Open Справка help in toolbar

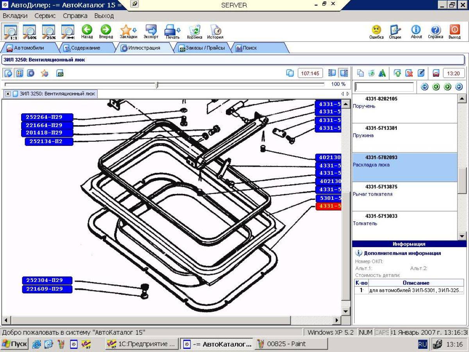[435, 32]
